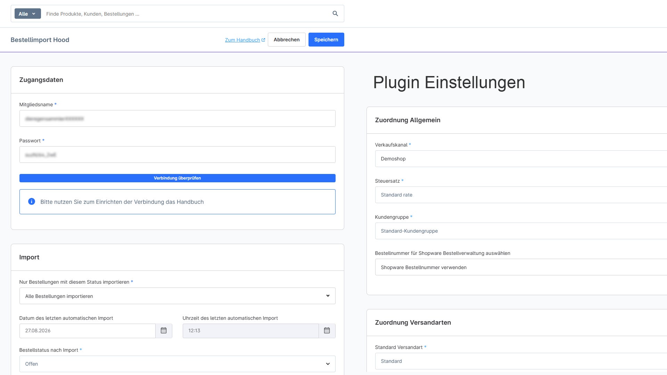Click the 'Zuordnung Versandarten' heading
This screenshot has width=667, height=375.
pyautogui.click(x=413, y=323)
